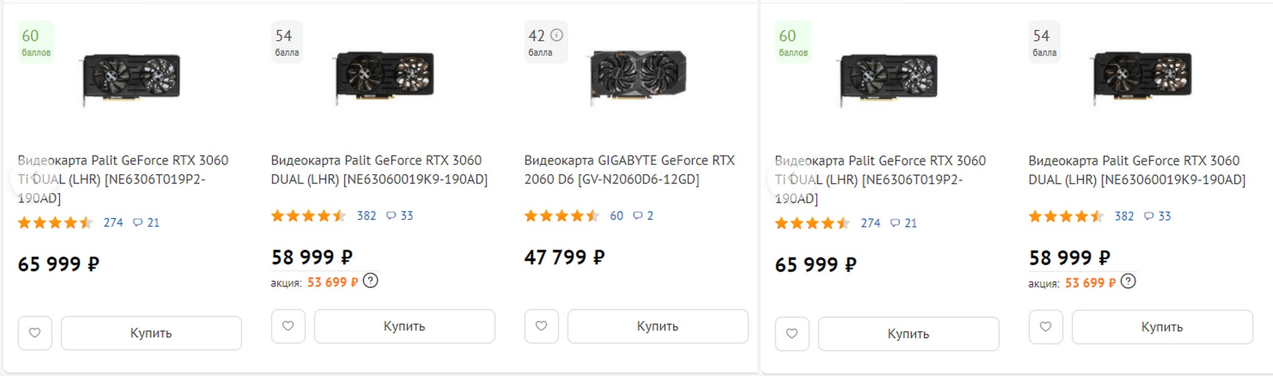Image resolution: width=1273 pixels, height=376 pixels.
Task: Add GIGABYTE RTX 2060 card to favorites
Action: pyautogui.click(x=541, y=326)
